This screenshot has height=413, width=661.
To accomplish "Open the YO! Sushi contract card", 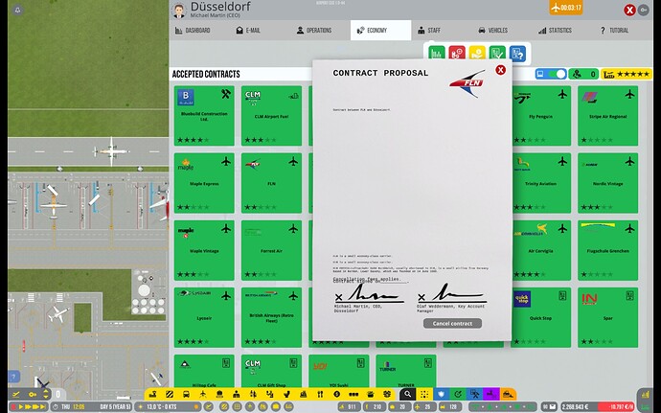I will click(x=338, y=371).
